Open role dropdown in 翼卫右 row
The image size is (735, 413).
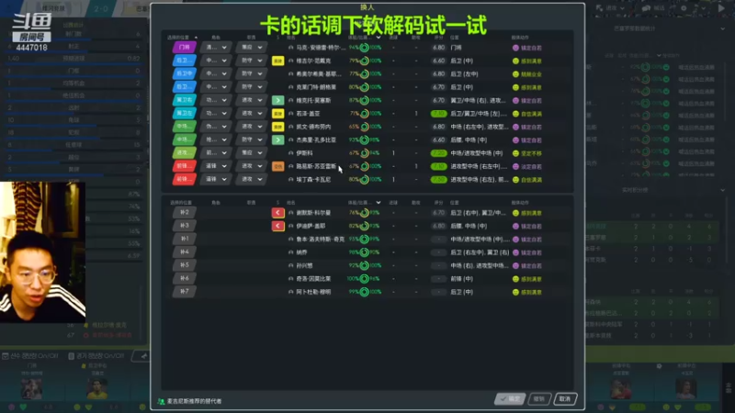[216, 100]
